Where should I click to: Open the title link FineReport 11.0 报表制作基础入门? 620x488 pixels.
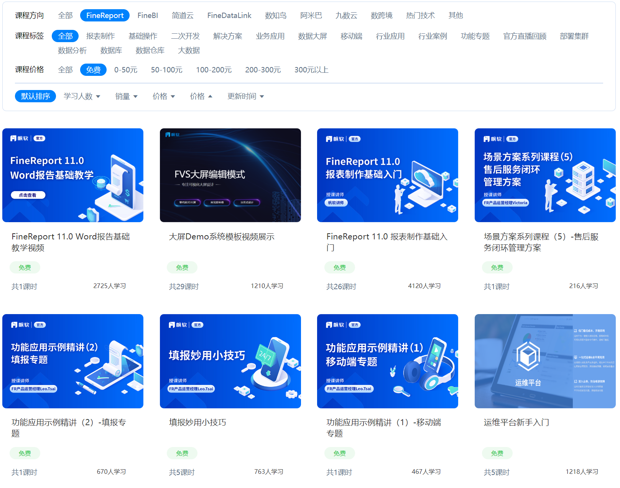tap(387, 242)
